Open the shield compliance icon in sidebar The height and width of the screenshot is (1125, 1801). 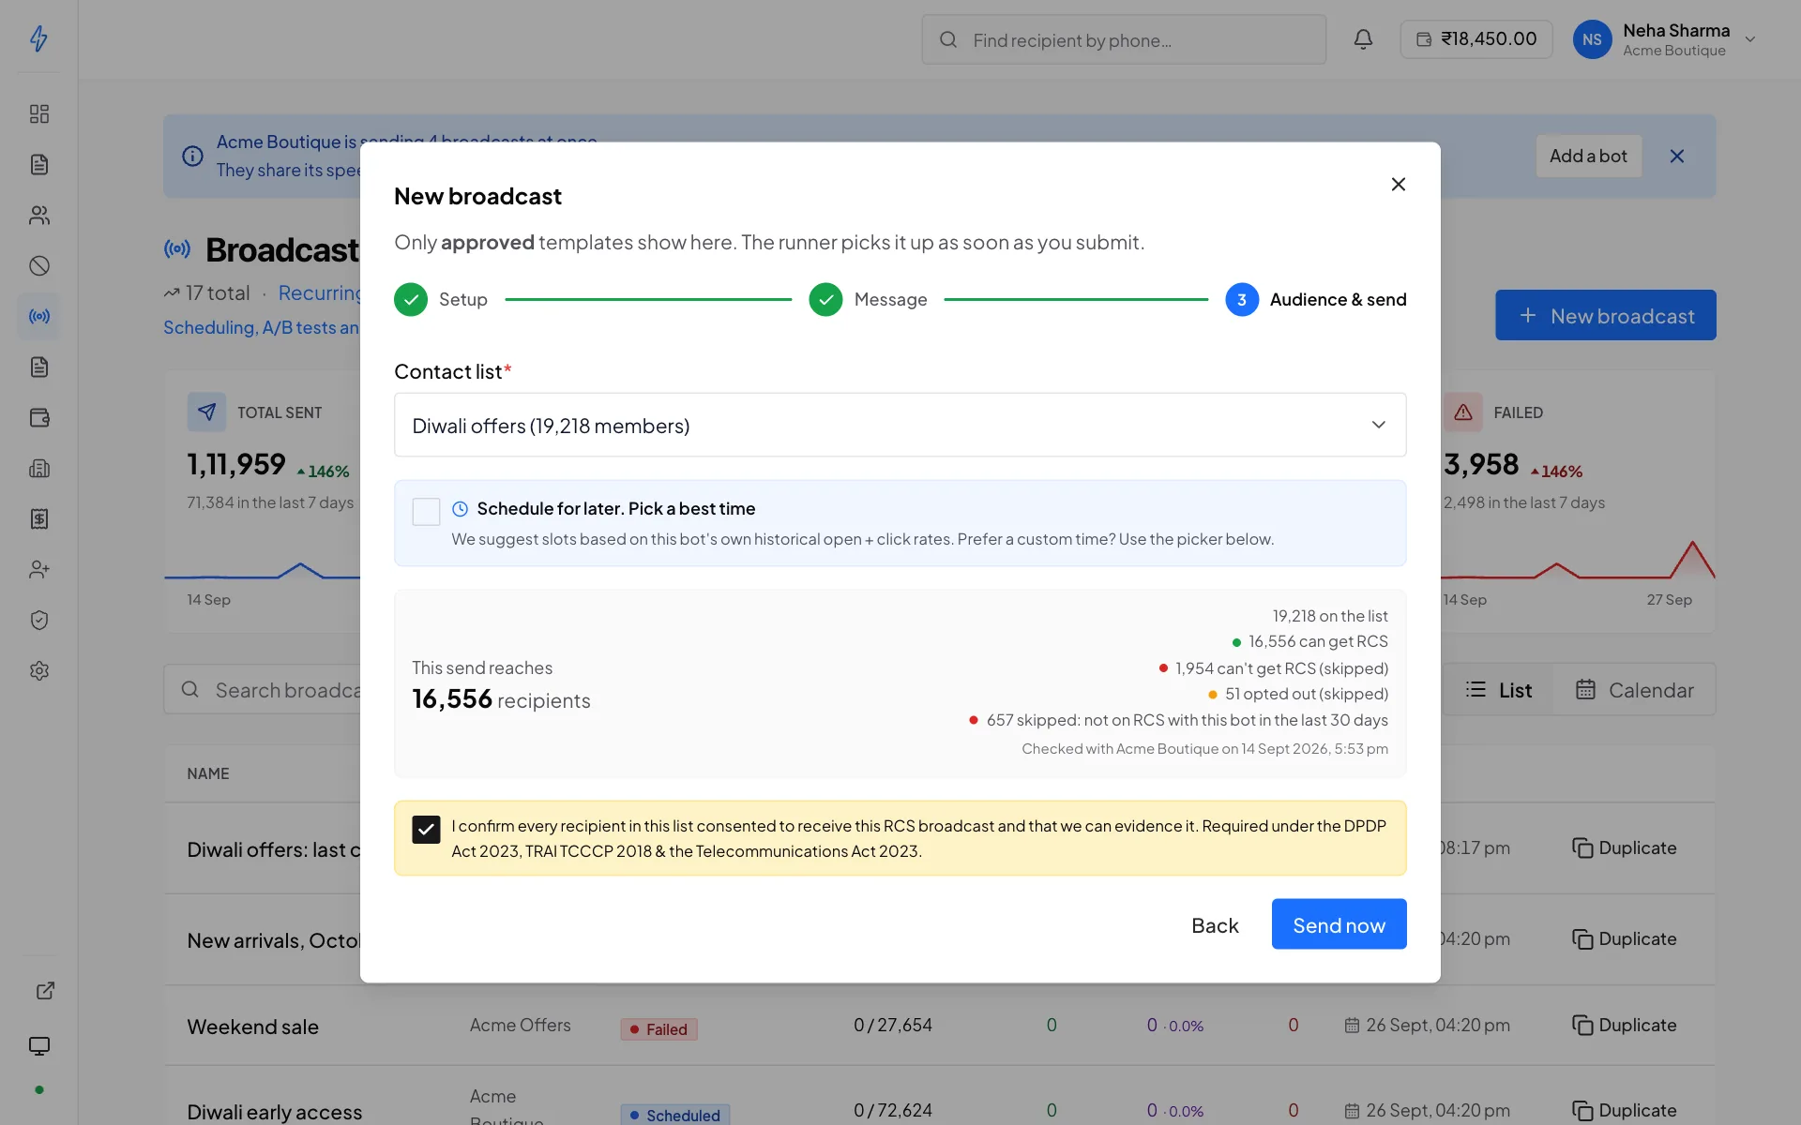pyautogui.click(x=38, y=620)
